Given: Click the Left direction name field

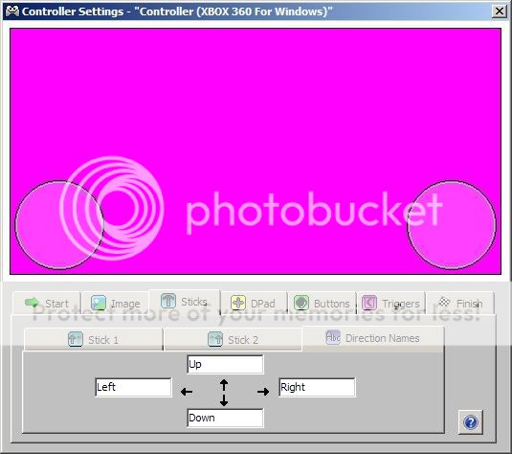Looking at the screenshot, I should tap(133, 387).
